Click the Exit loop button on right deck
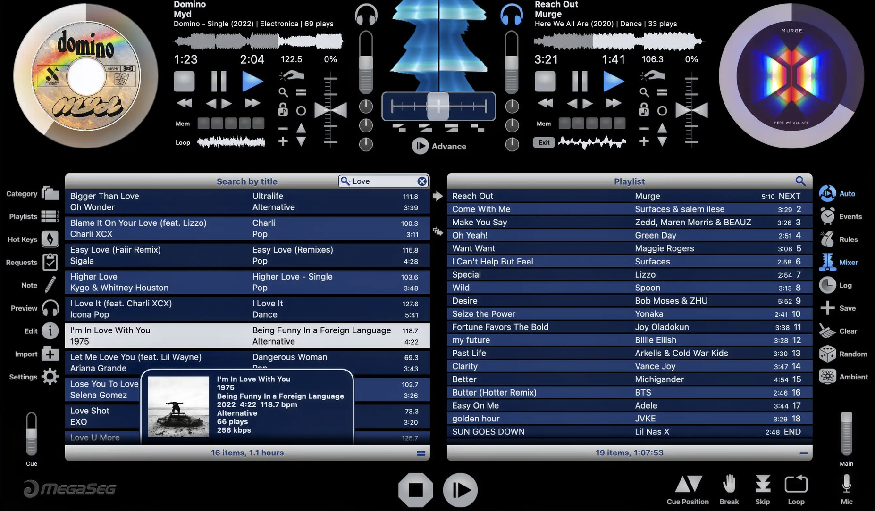875x511 pixels. coord(544,142)
